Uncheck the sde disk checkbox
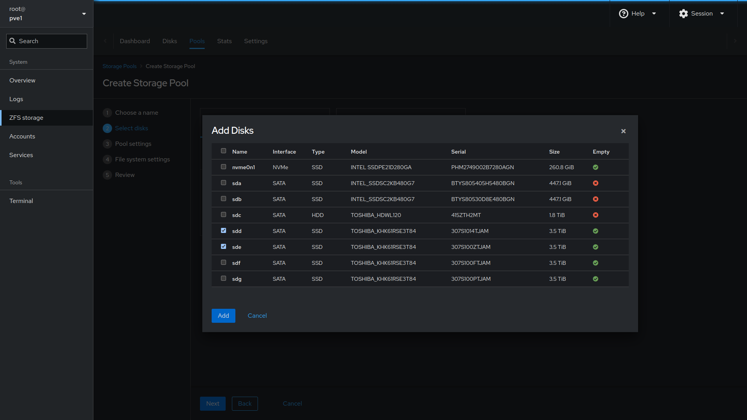Viewport: 747px width, 420px height. pos(223,247)
